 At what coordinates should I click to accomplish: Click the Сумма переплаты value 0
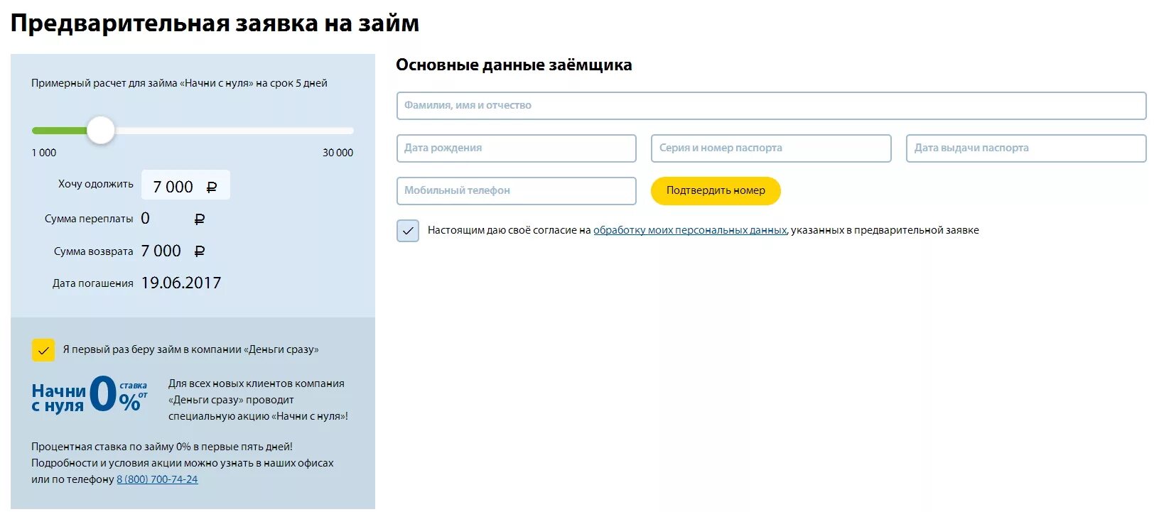146,218
